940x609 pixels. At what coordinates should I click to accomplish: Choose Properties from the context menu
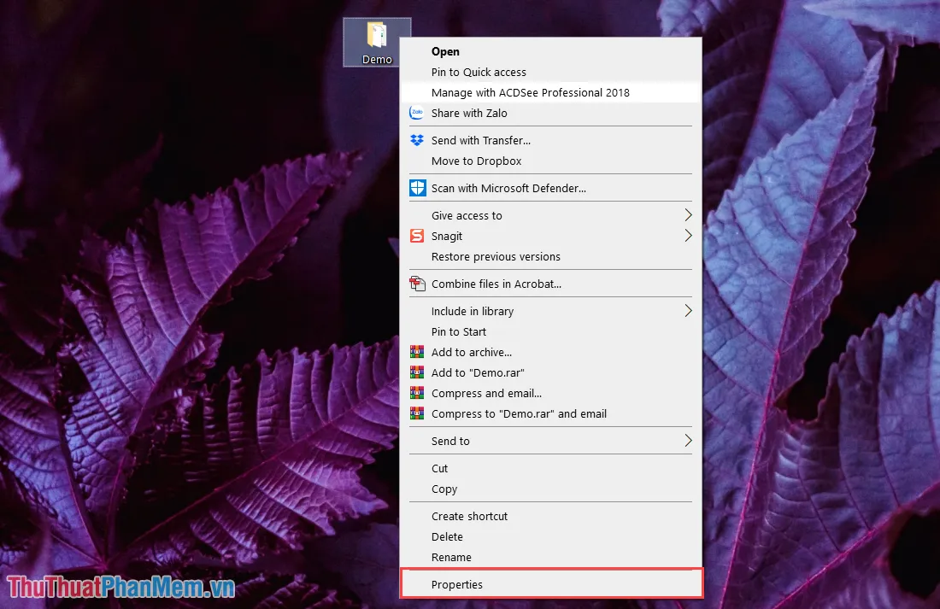457,584
